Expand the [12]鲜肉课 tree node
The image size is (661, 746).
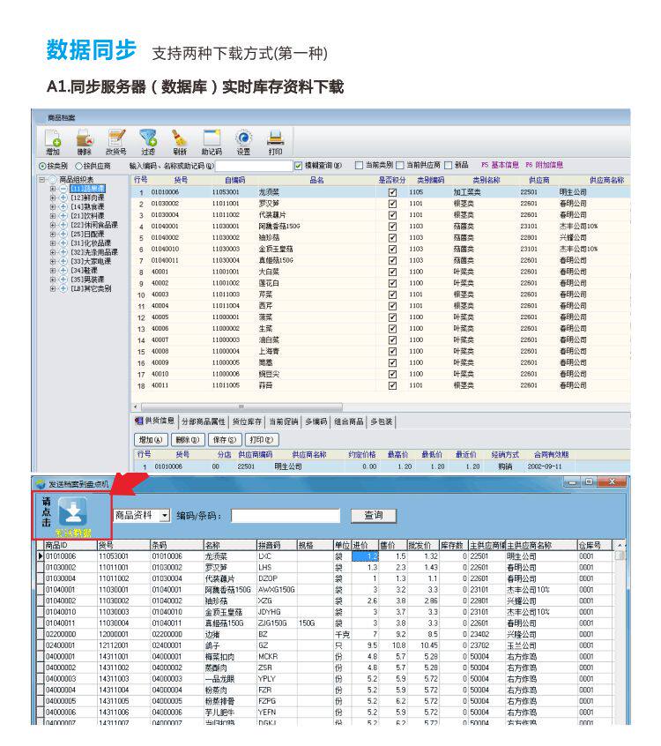(x=53, y=198)
